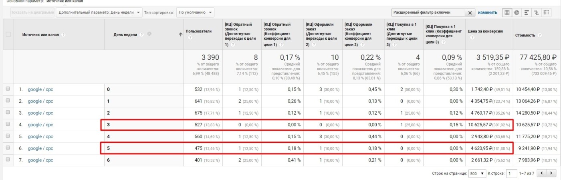The height and width of the screenshot is (180, 561).
Task: Switch to the performance bar view icon
Action: 527,12
